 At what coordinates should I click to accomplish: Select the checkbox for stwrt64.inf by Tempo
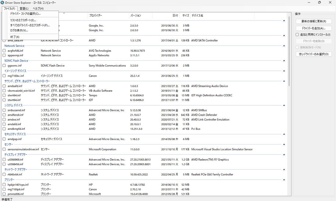(4, 96)
